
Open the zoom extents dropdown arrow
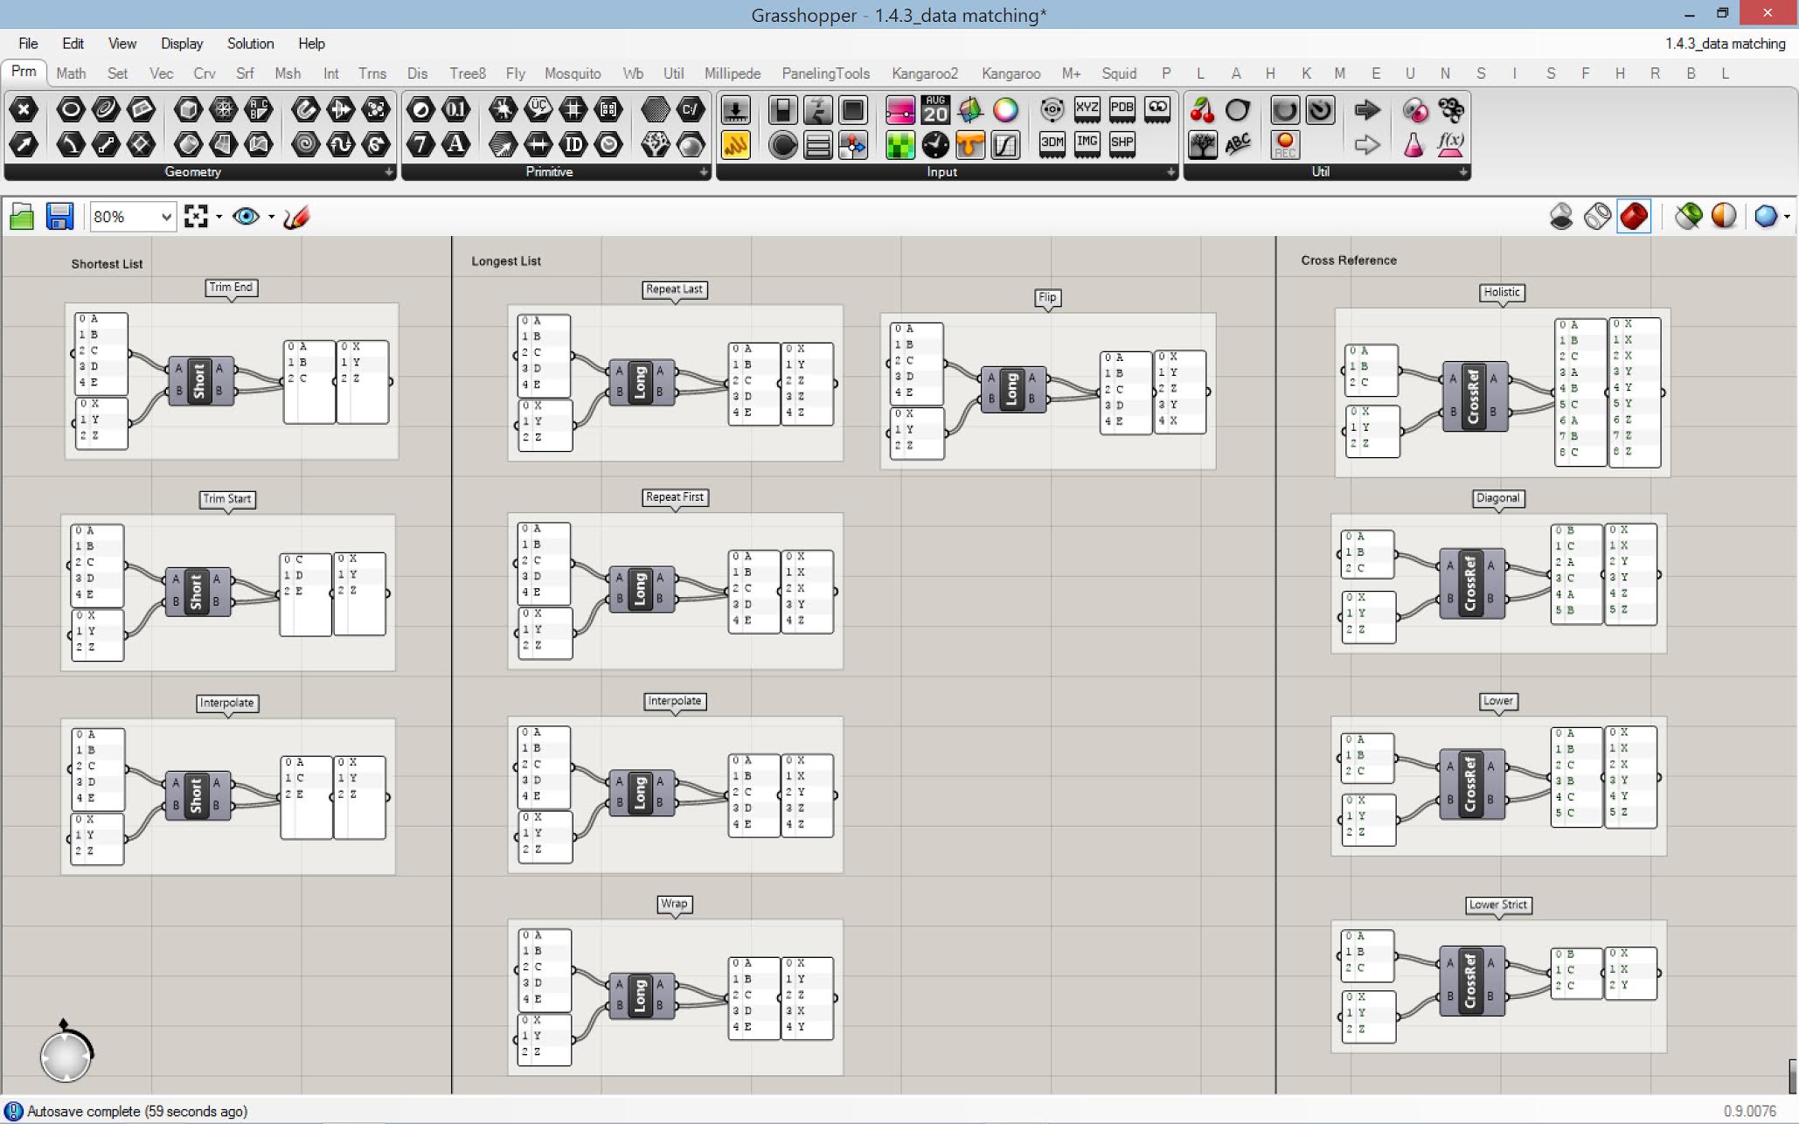(219, 217)
